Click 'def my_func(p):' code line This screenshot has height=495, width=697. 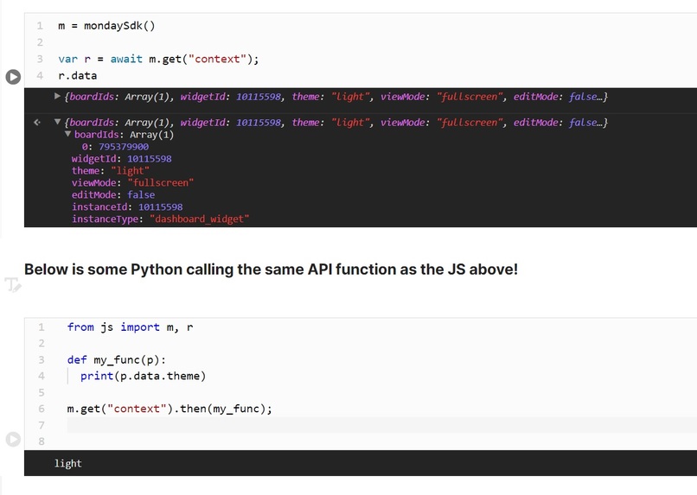[x=117, y=359]
